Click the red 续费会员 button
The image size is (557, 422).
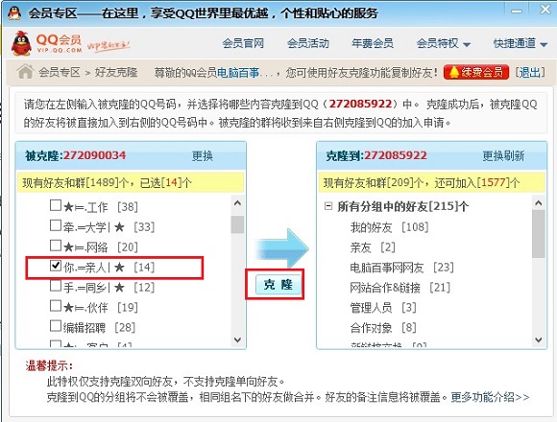476,72
